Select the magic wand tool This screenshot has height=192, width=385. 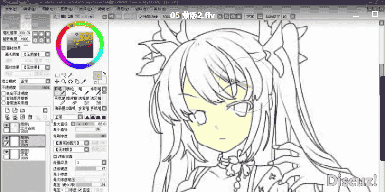tap(70, 75)
